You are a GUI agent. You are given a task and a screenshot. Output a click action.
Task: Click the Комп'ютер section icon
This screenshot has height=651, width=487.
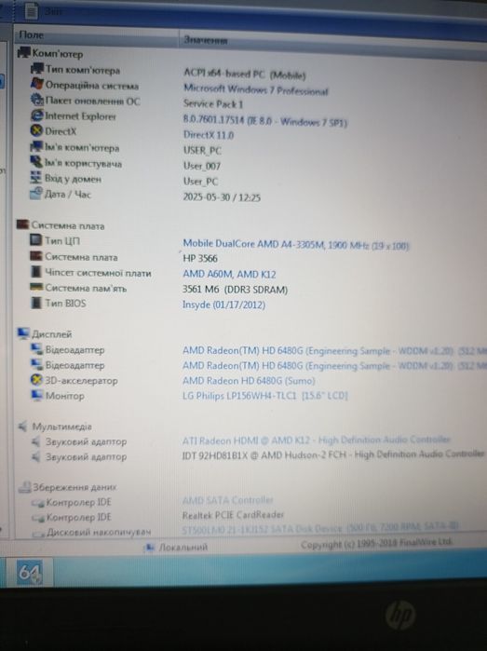tap(23, 53)
